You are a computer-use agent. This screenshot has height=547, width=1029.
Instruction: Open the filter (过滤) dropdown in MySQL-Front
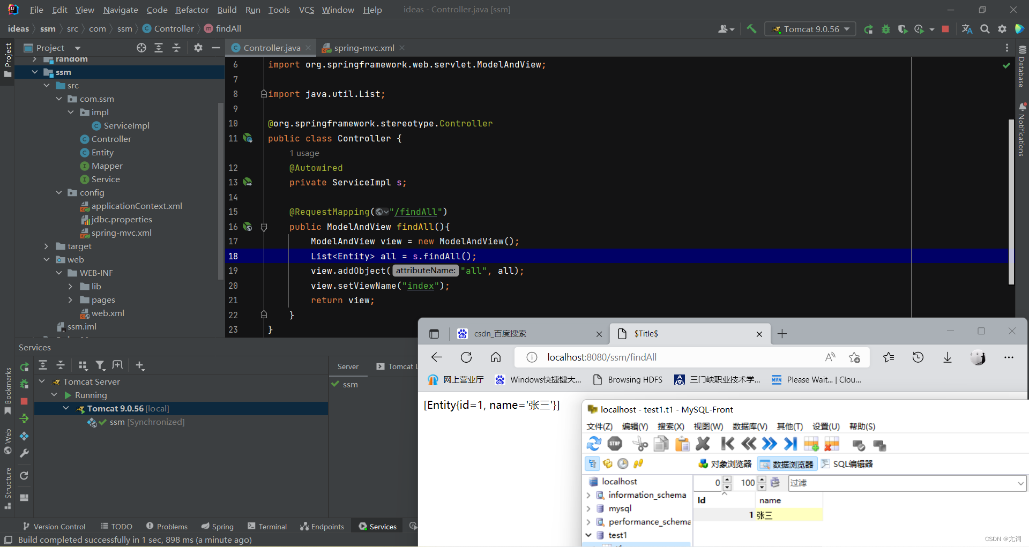coord(1020,483)
